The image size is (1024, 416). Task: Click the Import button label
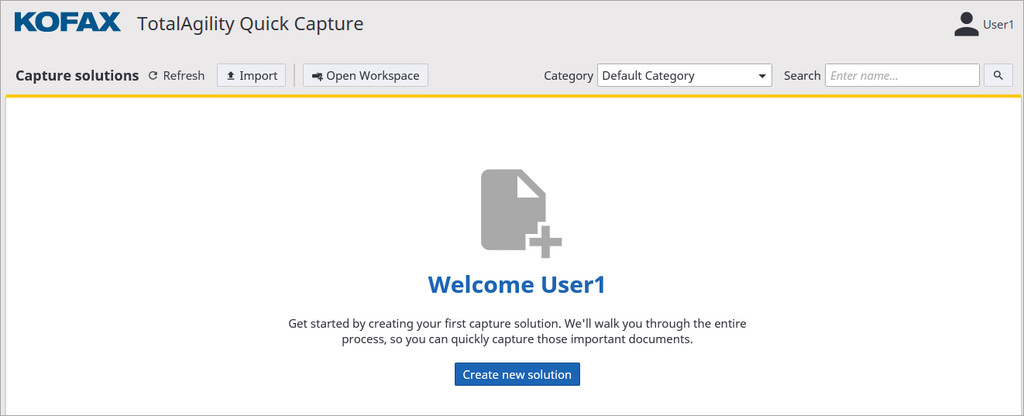tap(258, 76)
